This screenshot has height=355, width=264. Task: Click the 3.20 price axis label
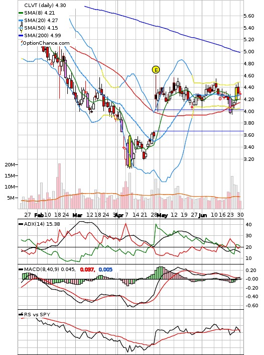(248, 159)
